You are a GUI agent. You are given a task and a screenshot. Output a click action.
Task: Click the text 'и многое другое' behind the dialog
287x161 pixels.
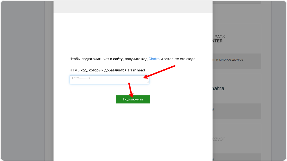(x=229, y=60)
